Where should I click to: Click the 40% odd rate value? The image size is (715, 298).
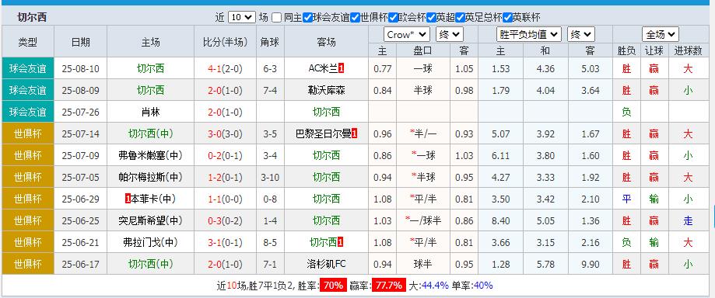click(x=483, y=286)
